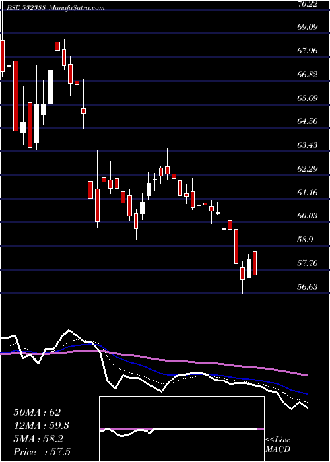The height and width of the screenshot is (462, 330).
Task: Click the rightmost red candlestick
Action: tap(255, 263)
